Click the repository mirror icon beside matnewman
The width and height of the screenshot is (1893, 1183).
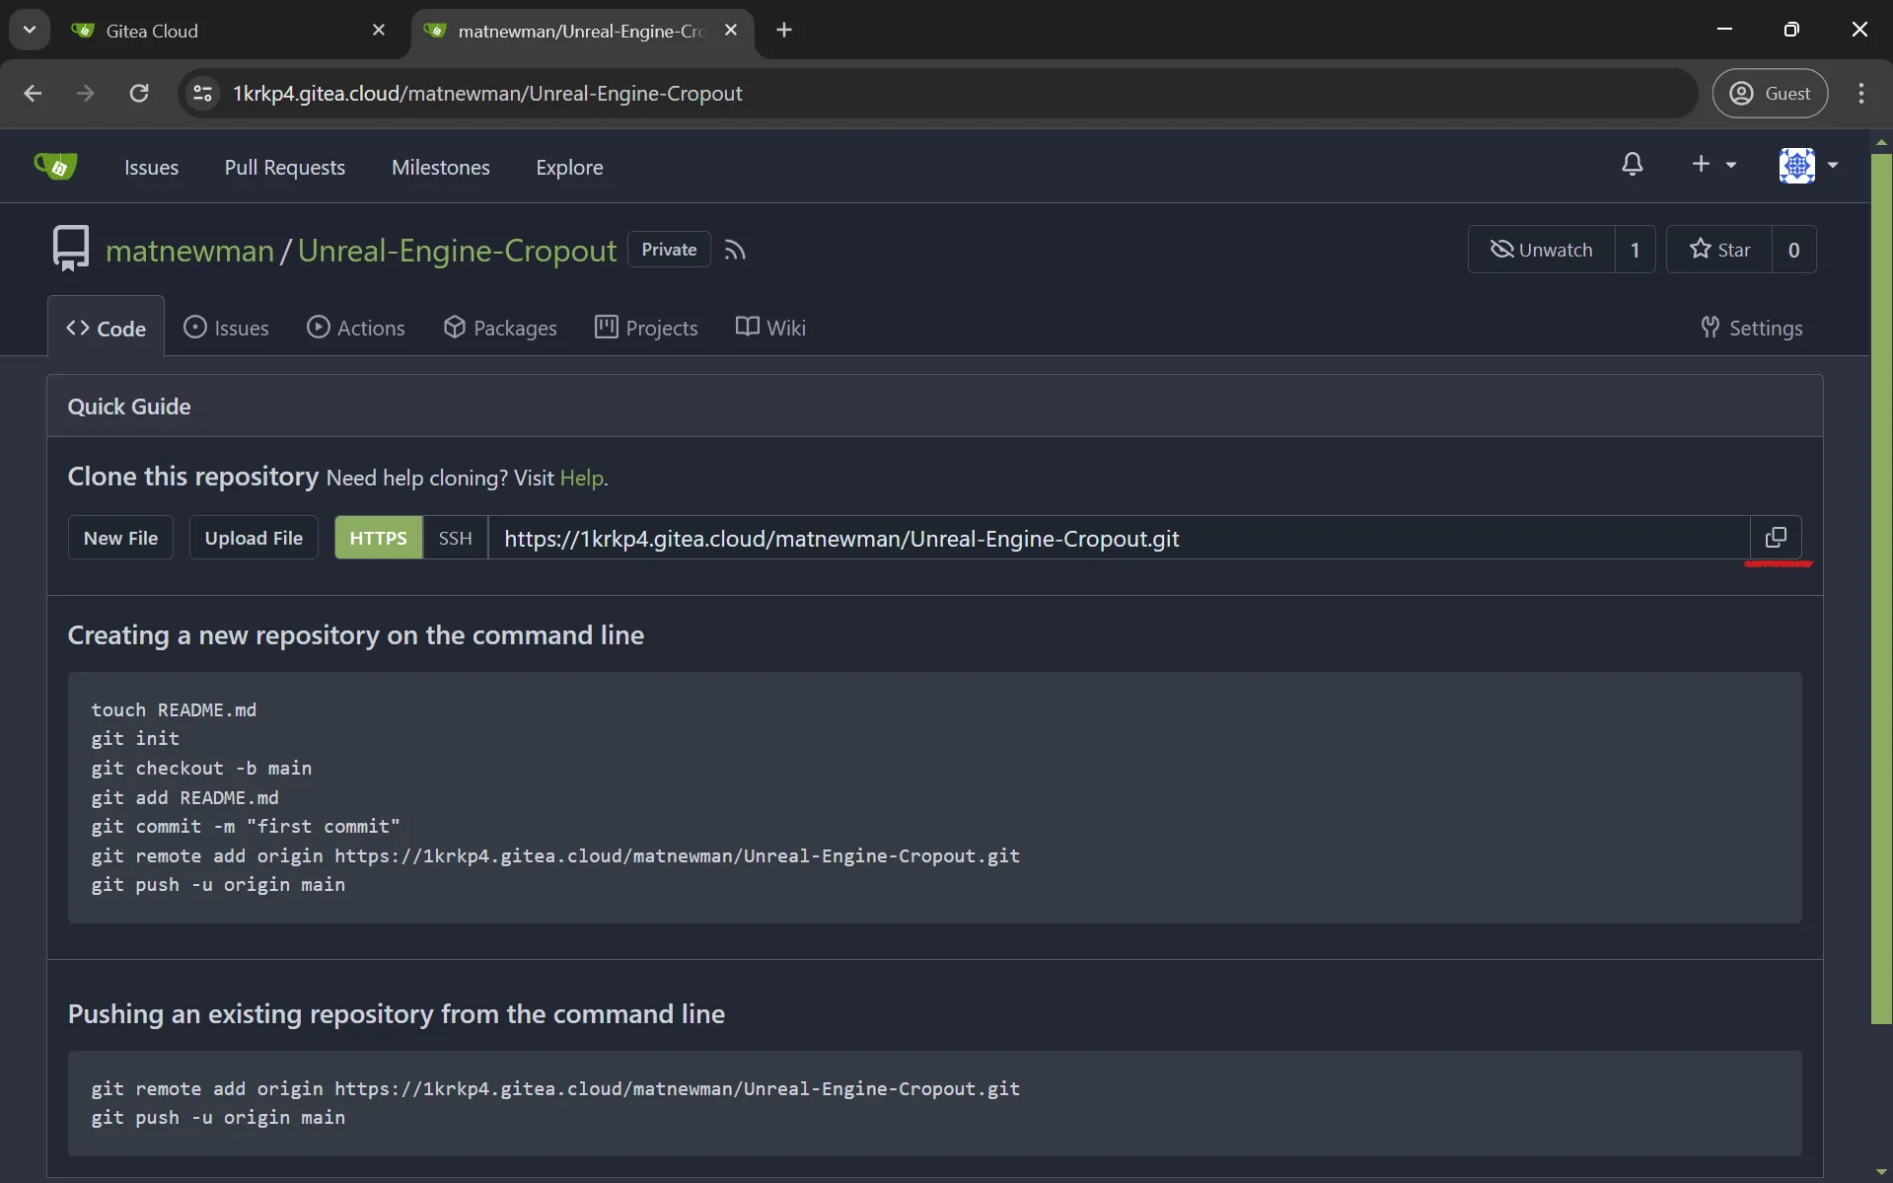coord(70,247)
